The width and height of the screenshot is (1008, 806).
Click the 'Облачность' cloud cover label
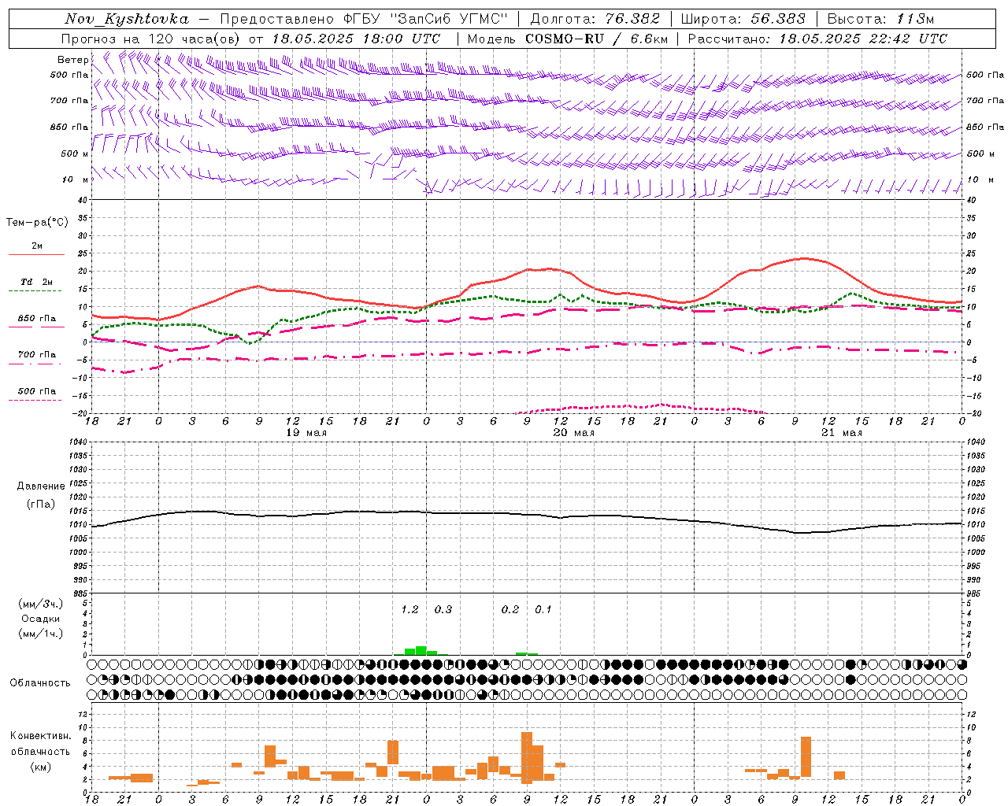(x=40, y=682)
